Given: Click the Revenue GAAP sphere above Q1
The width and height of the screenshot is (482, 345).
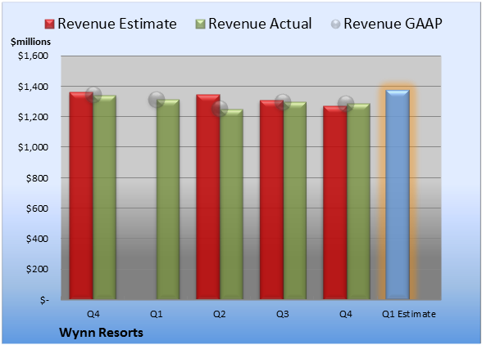Looking at the screenshot, I should (x=157, y=100).
